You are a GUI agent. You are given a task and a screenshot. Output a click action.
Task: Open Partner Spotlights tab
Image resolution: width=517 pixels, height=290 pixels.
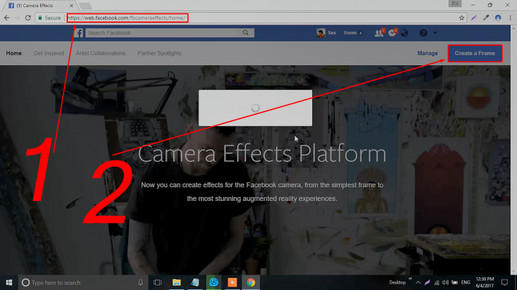[160, 53]
